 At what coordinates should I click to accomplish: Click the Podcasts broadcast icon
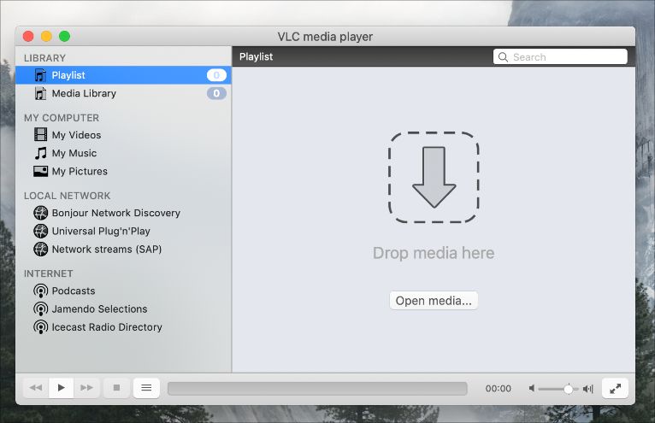(x=40, y=291)
